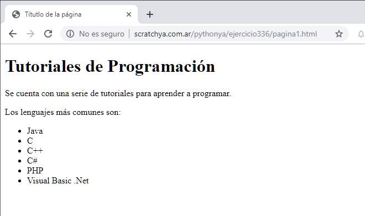This screenshot has width=365, height=216.
Task: Click the forward navigation arrow
Action: [30, 34]
